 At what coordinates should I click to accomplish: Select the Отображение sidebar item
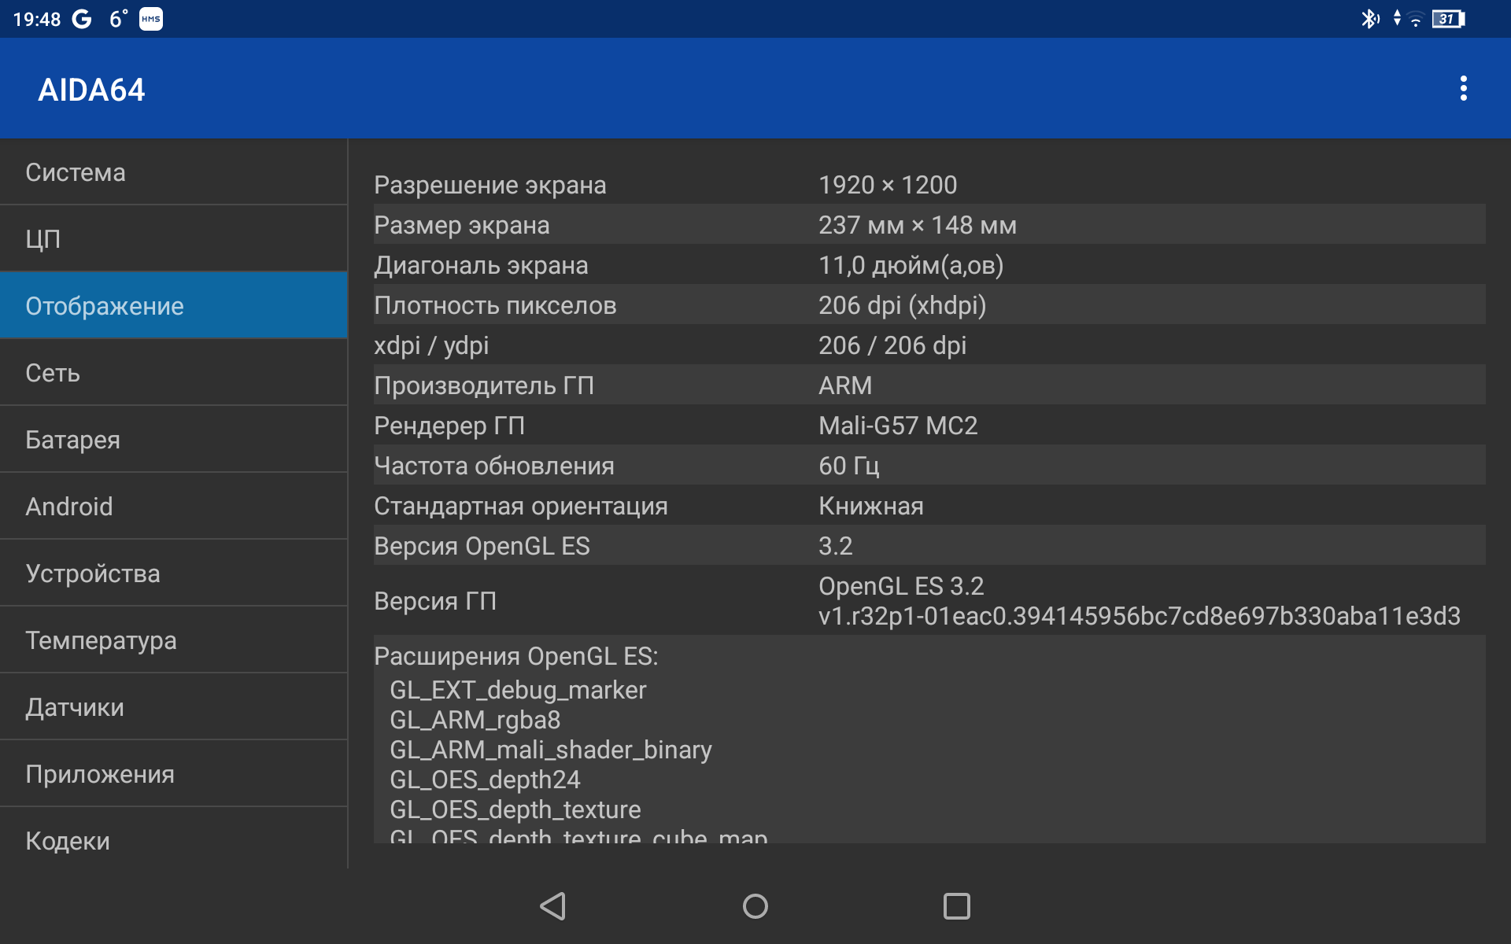pyautogui.click(x=173, y=306)
